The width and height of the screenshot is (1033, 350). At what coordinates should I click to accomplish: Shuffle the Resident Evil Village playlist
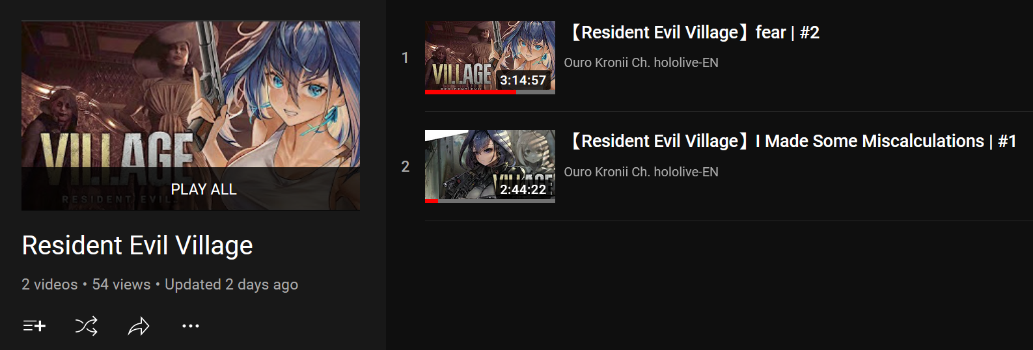click(x=86, y=326)
